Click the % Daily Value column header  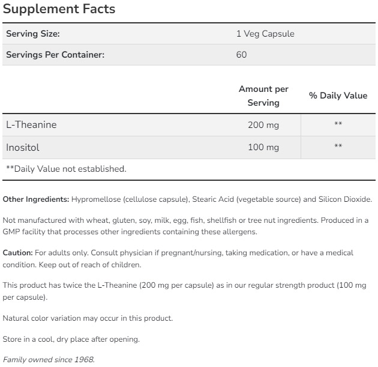[x=338, y=96]
